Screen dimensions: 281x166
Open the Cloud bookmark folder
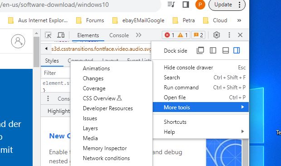215,20
